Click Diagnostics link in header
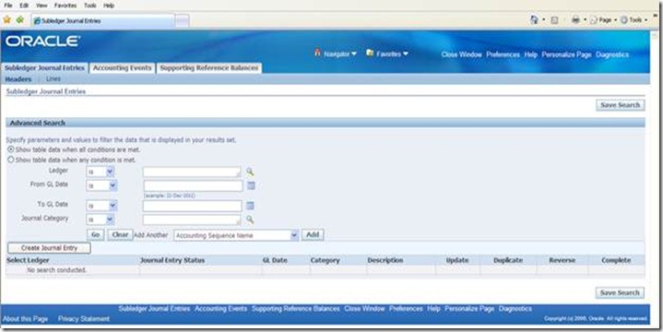This screenshot has width=663, height=332. [612, 54]
